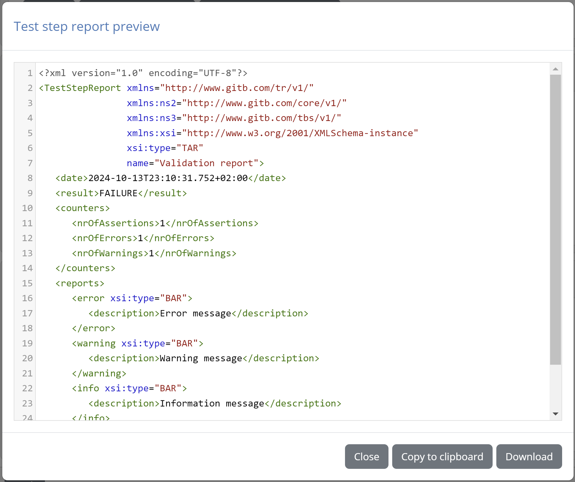Viewport: 575px width, 482px height.
Task: Click the xmlns:ns3 attribute line
Action: [x=234, y=118]
